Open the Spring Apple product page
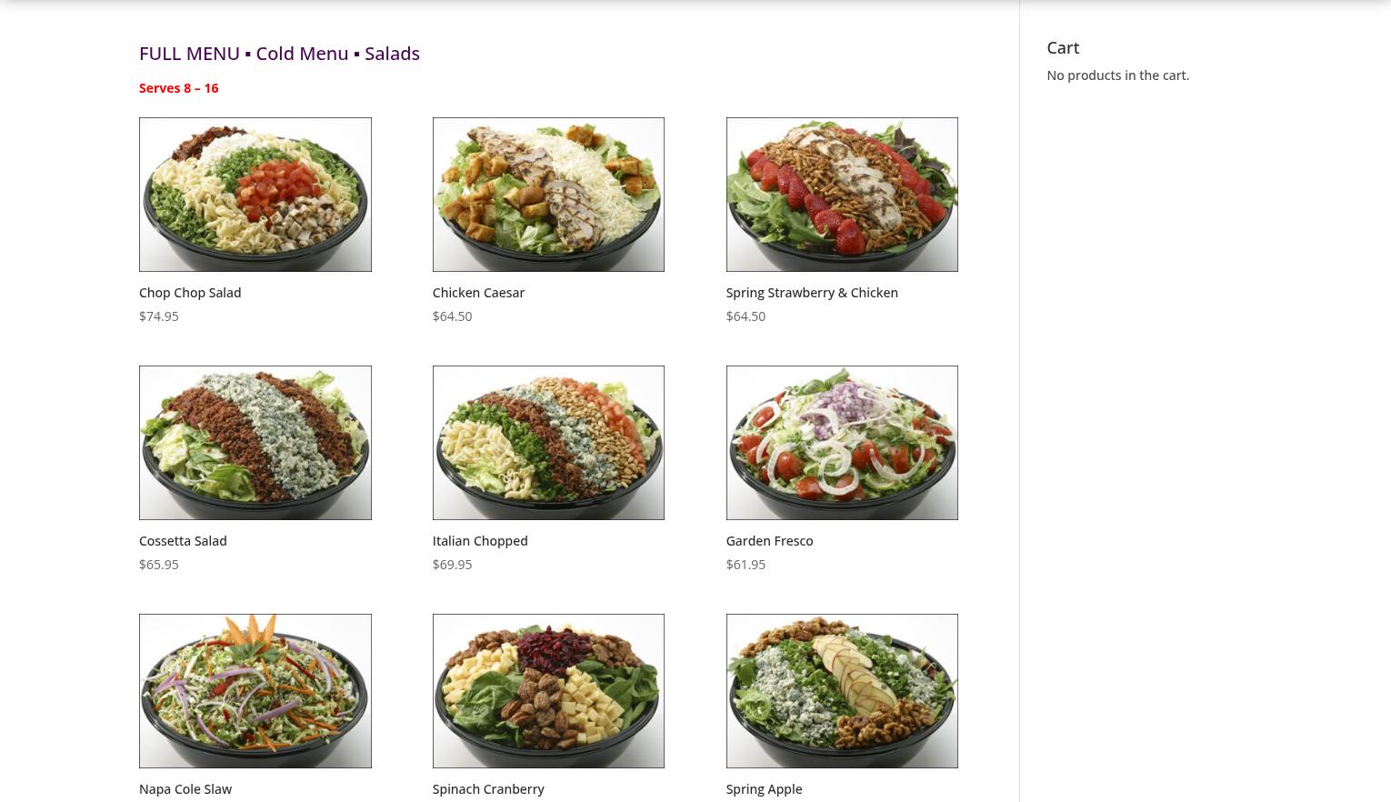Viewport: 1391px width, 802px height. [764, 788]
